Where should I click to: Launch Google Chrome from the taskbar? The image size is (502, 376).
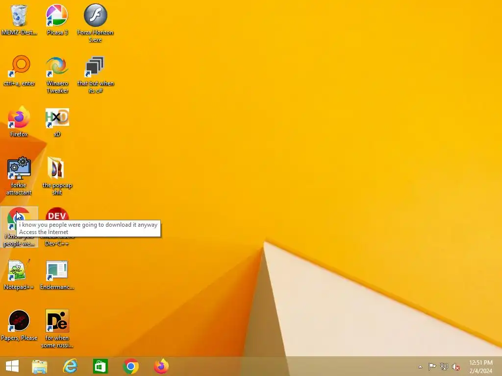tap(130, 366)
